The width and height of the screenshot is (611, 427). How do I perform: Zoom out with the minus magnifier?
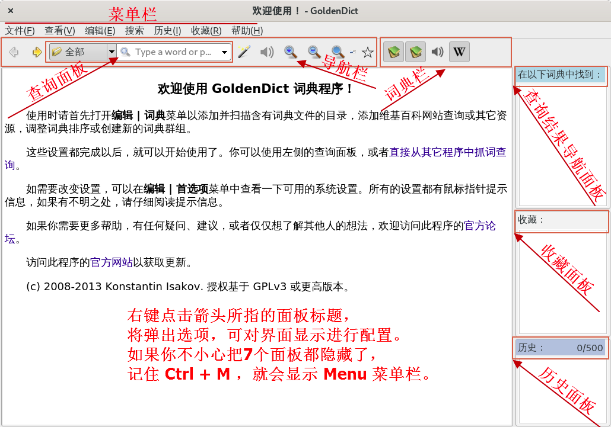coord(314,52)
